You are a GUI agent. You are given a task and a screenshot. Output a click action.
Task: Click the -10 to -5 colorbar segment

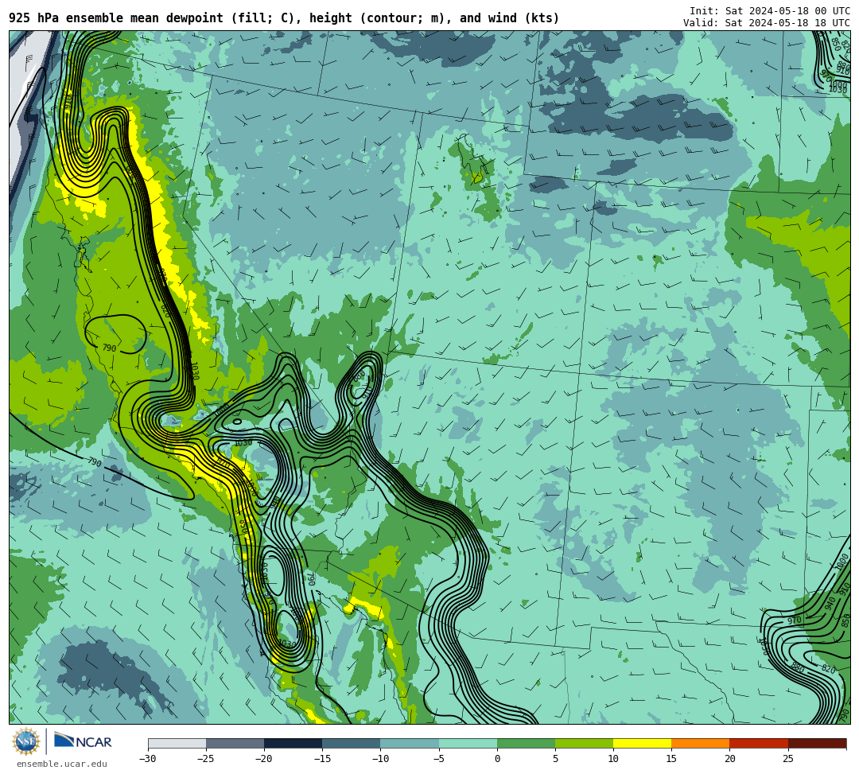410,743
